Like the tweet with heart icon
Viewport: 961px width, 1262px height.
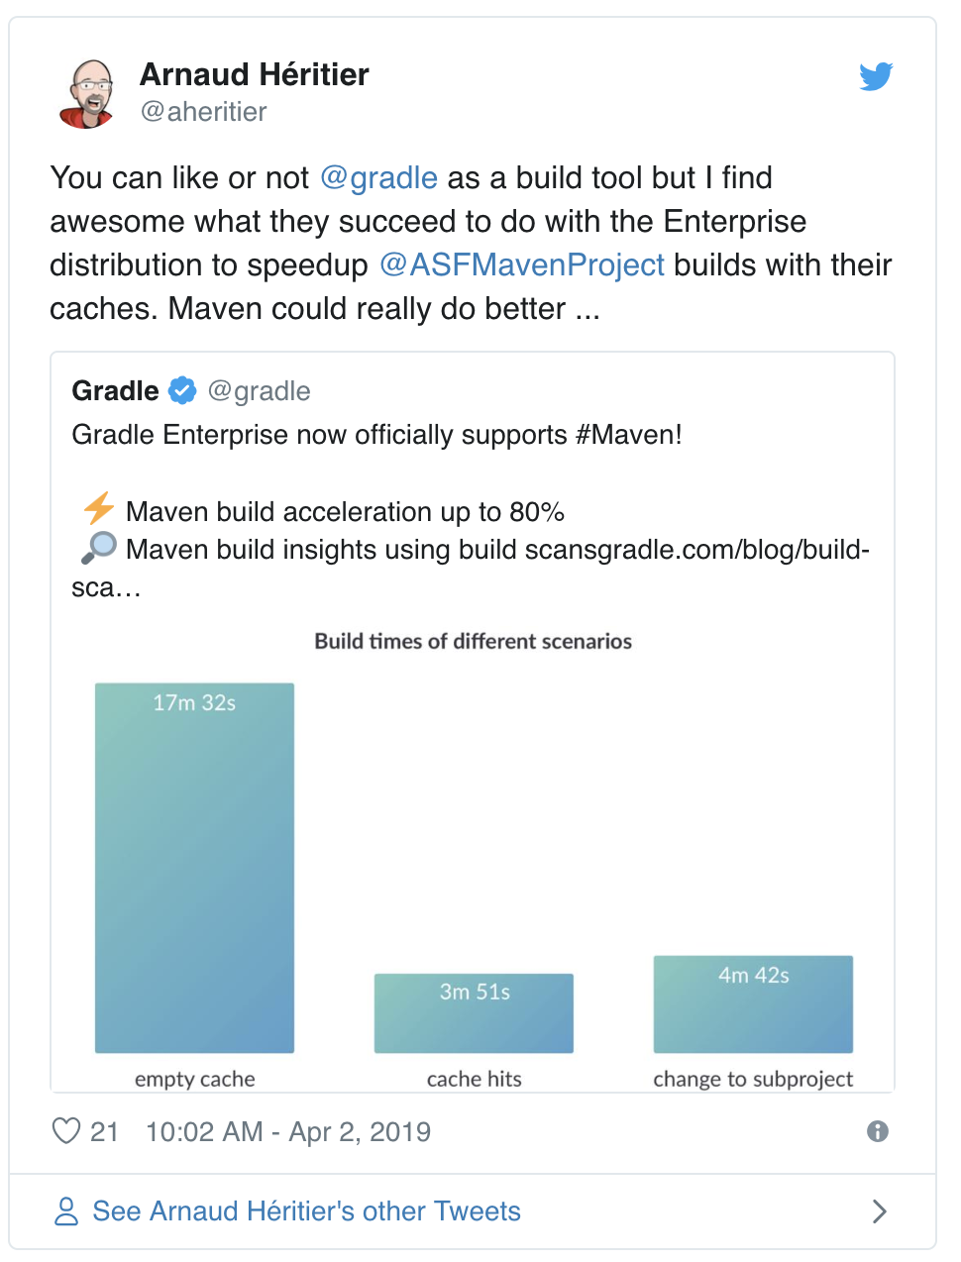66,1131
